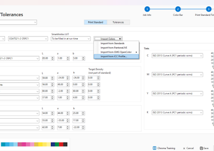Select the bright yellow color bar patch
This screenshot has height=151, width=214.
pos(40,145)
